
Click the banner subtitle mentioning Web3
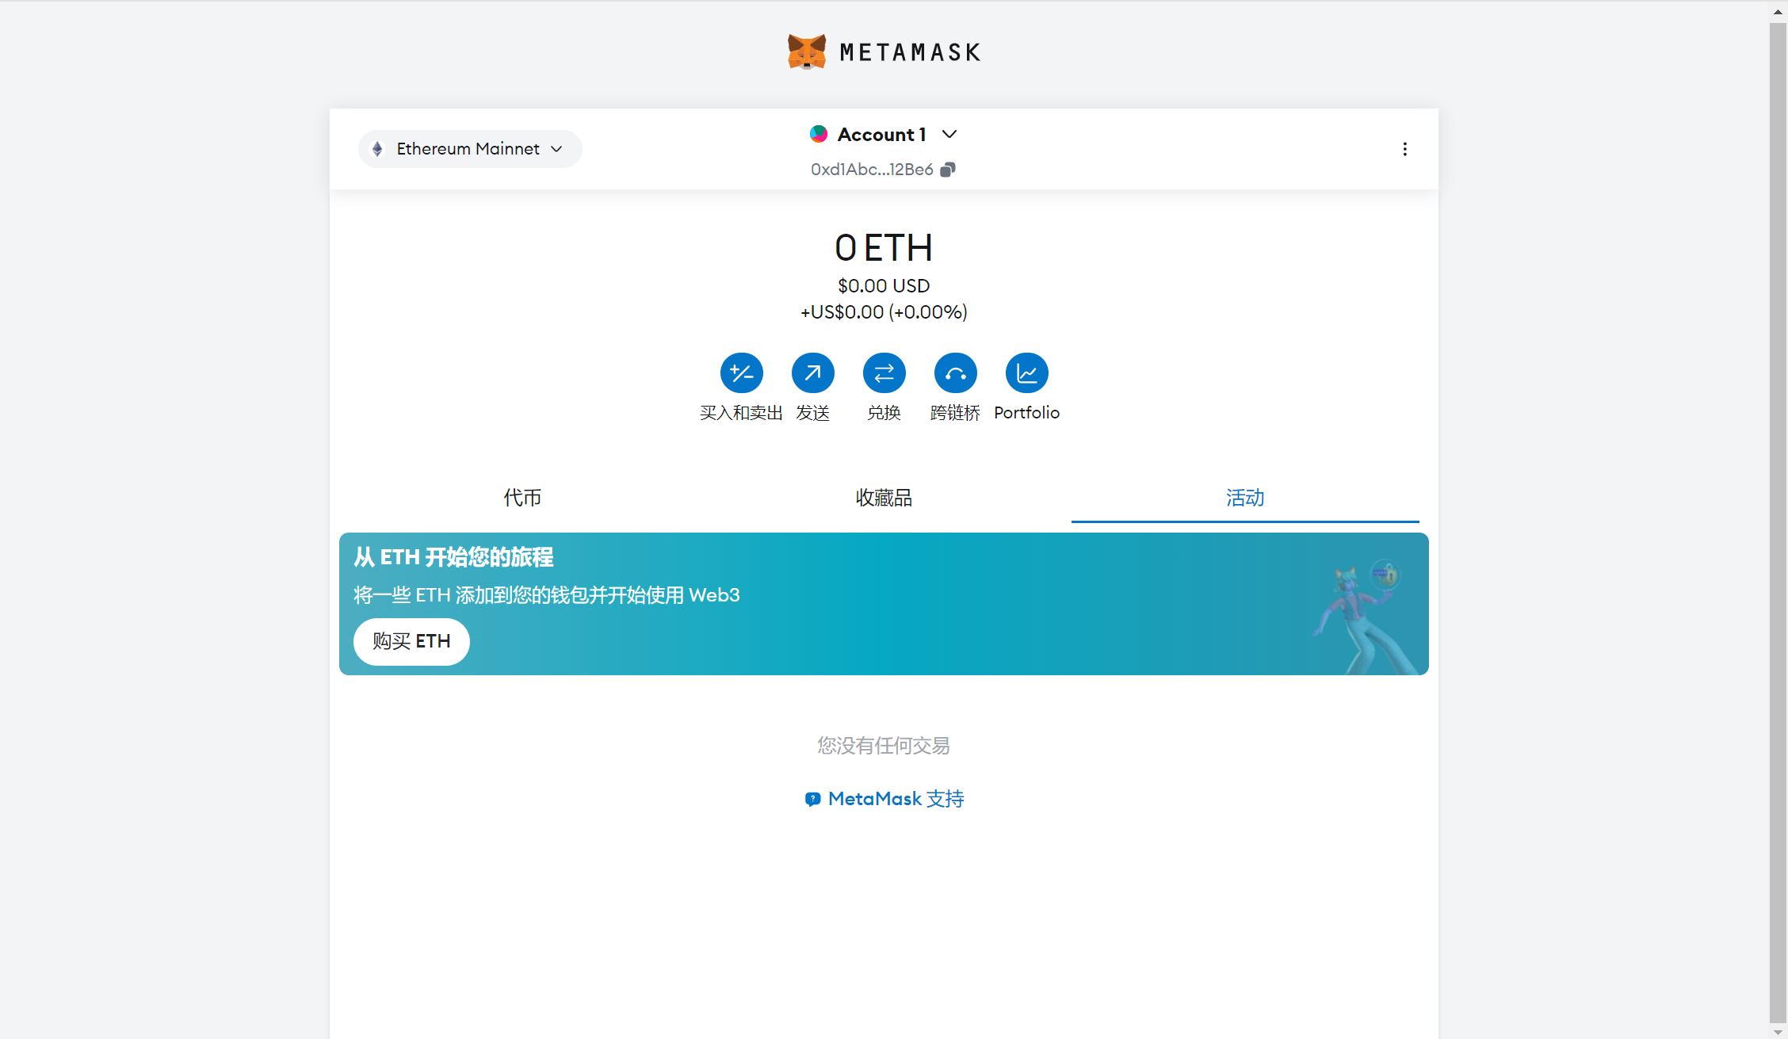coord(547,595)
